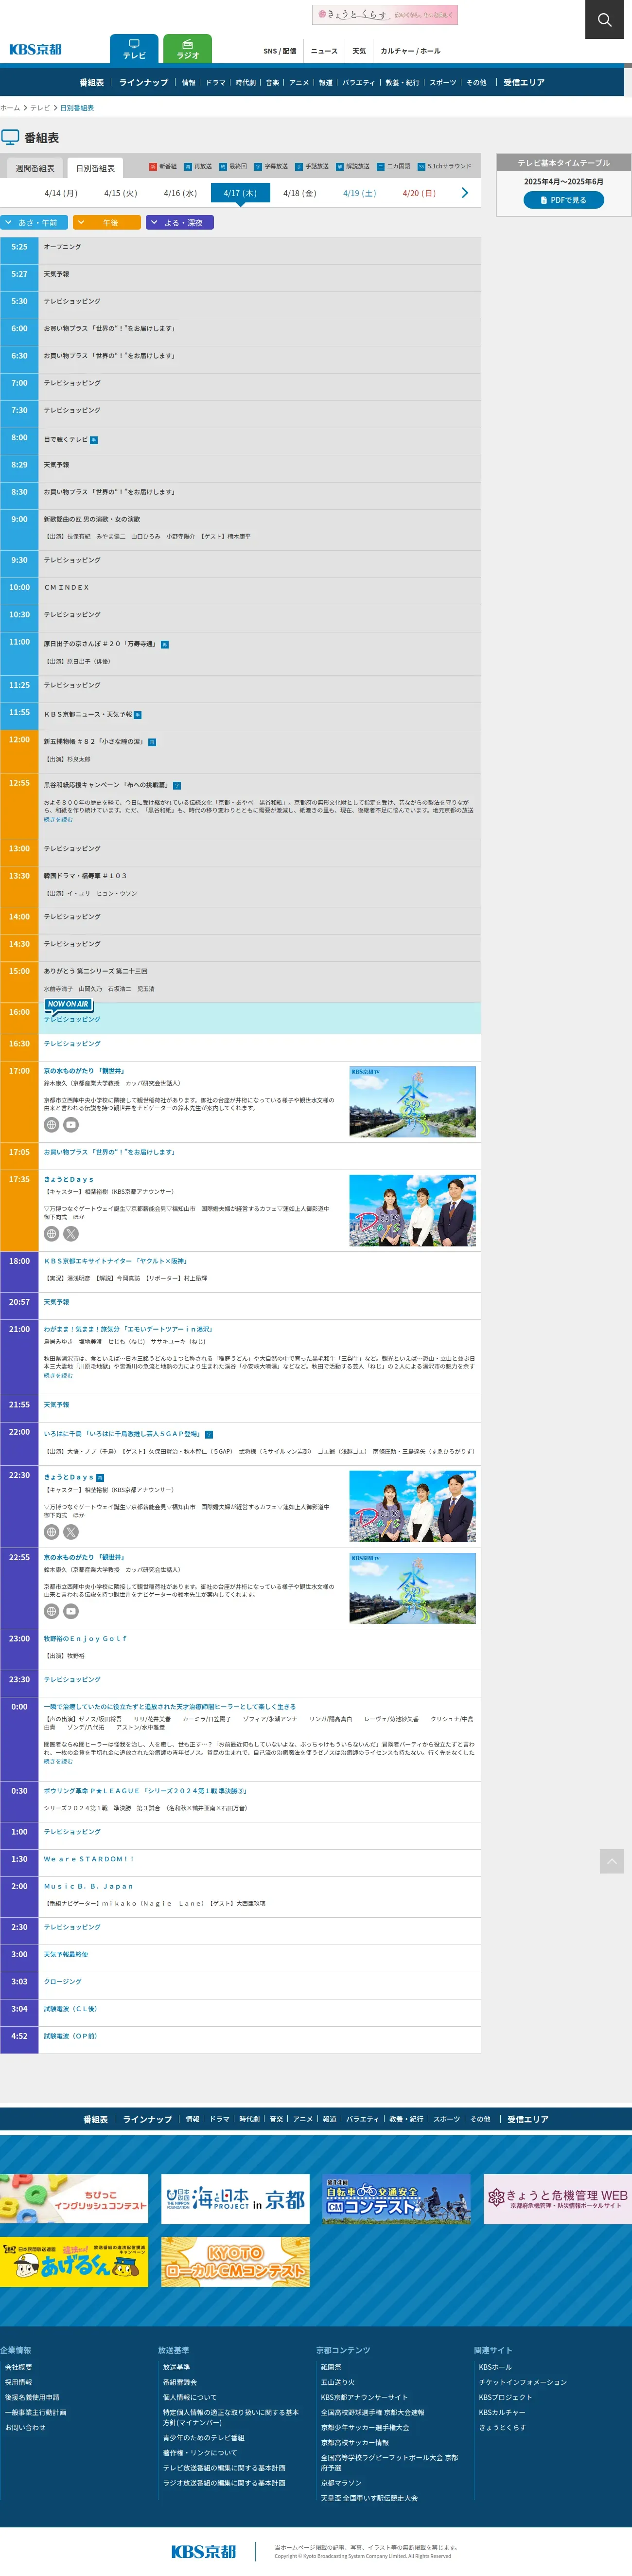Image resolution: width=632 pixels, height=2576 pixels.
Task: Click the 新番組 legend icon
Action: [152, 167]
